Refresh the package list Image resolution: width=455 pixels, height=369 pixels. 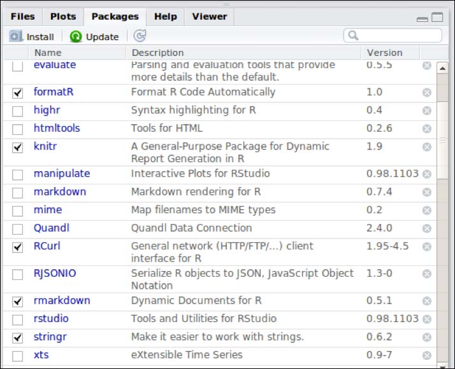pos(140,36)
